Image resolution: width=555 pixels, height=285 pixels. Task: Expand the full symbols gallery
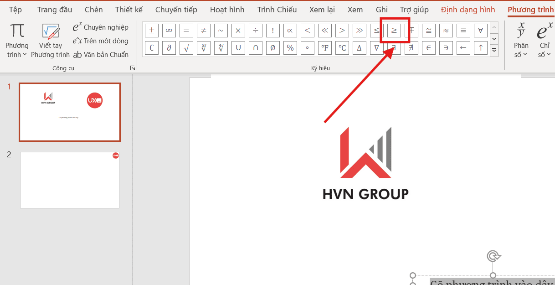494,50
